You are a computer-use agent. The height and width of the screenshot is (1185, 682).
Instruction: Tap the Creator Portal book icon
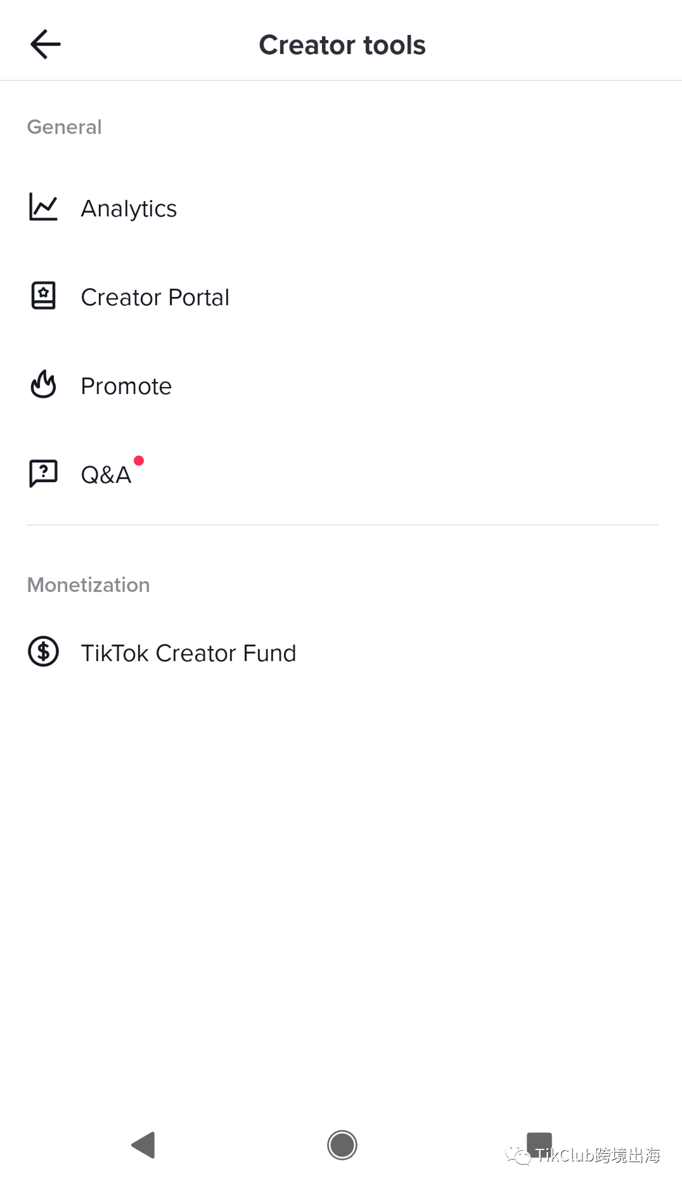(x=44, y=296)
